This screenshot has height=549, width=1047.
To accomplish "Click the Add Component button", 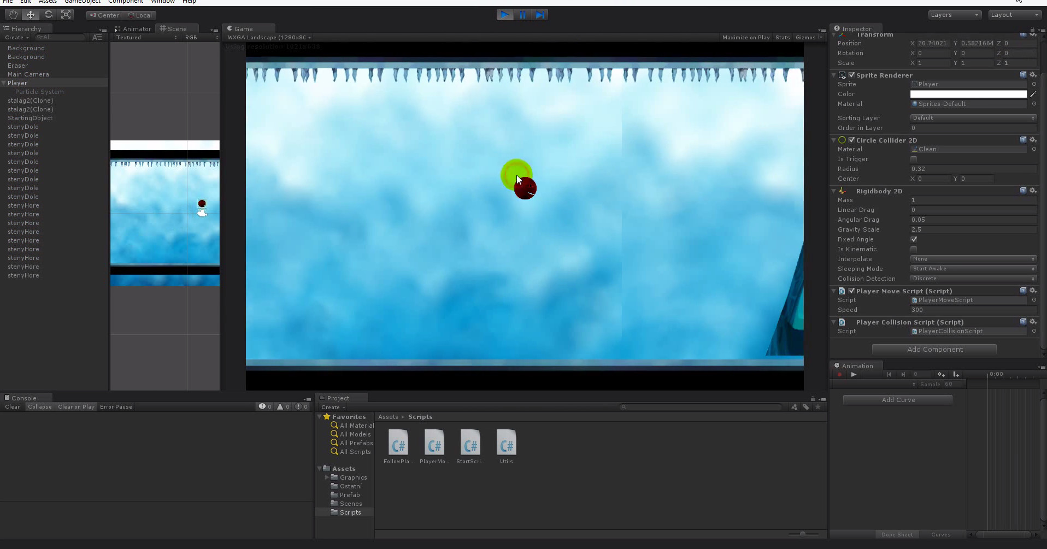I will pyautogui.click(x=934, y=350).
